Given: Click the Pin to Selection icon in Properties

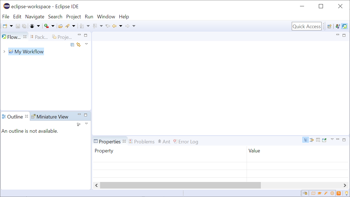Looking at the screenshot, I should [x=324, y=140].
